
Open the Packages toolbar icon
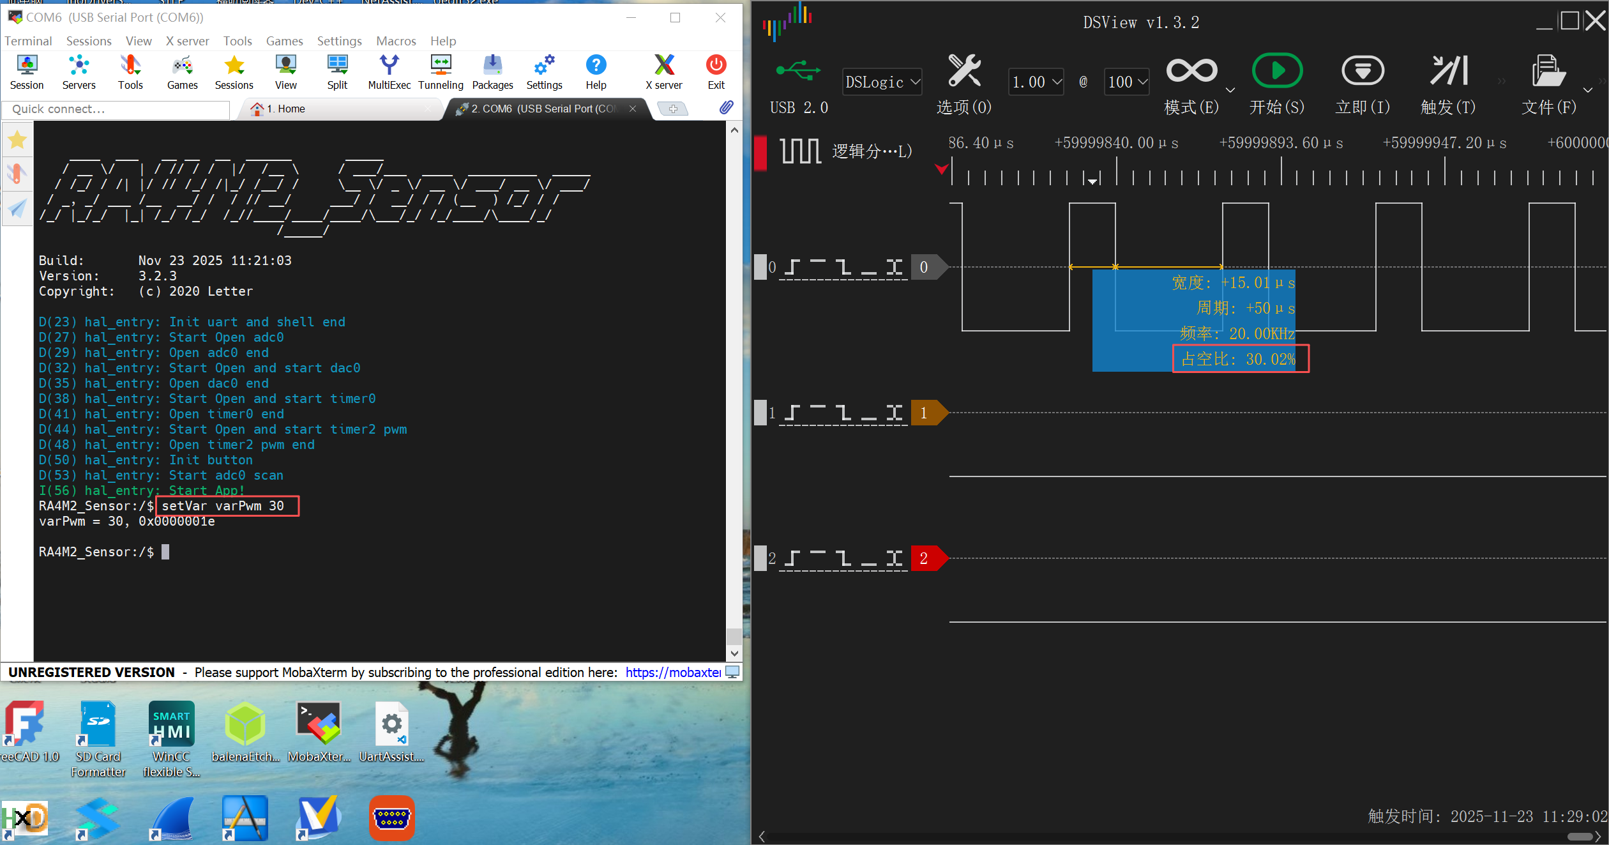tap(492, 72)
